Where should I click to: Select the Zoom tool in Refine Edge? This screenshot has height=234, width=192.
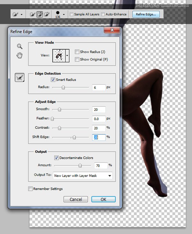coord(20,46)
